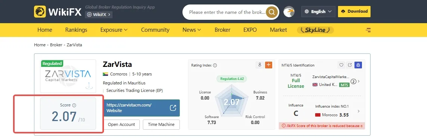Viewport: 427px width, 139px height.
Task: Click the Business 7.02 rating
Action: [260, 95]
